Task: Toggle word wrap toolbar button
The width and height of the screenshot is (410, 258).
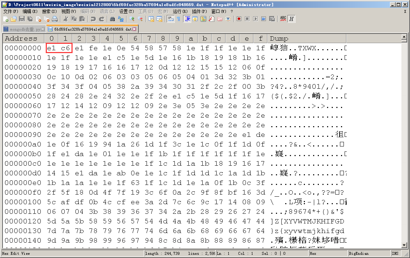Action: click(x=171, y=19)
